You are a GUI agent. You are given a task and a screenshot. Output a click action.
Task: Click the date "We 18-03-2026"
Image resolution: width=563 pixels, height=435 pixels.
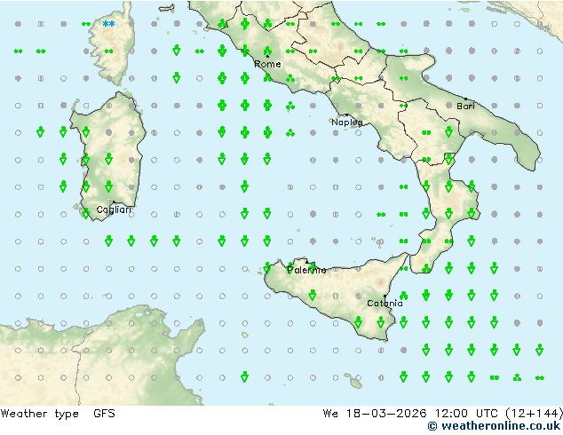375,414
